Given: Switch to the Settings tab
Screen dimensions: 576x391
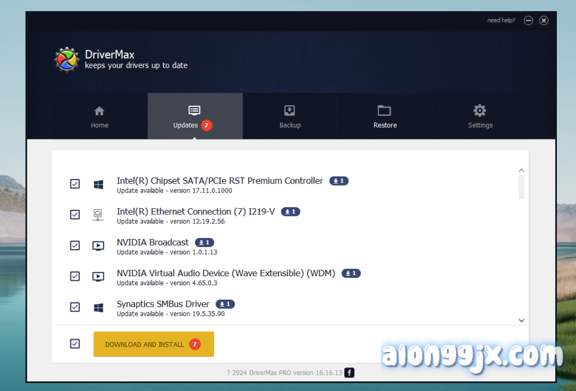Looking at the screenshot, I should [x=480, y=116].
